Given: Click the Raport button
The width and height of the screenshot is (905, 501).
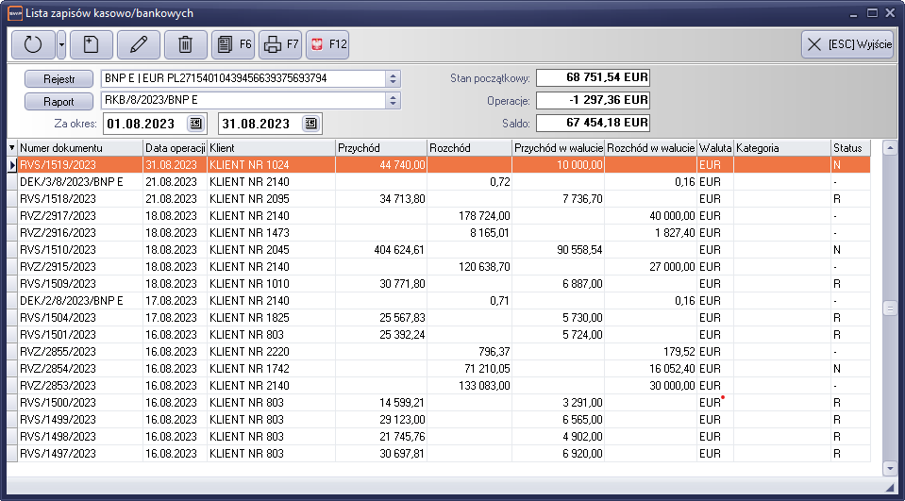Looking at the screenshot, I should (59, 101).
